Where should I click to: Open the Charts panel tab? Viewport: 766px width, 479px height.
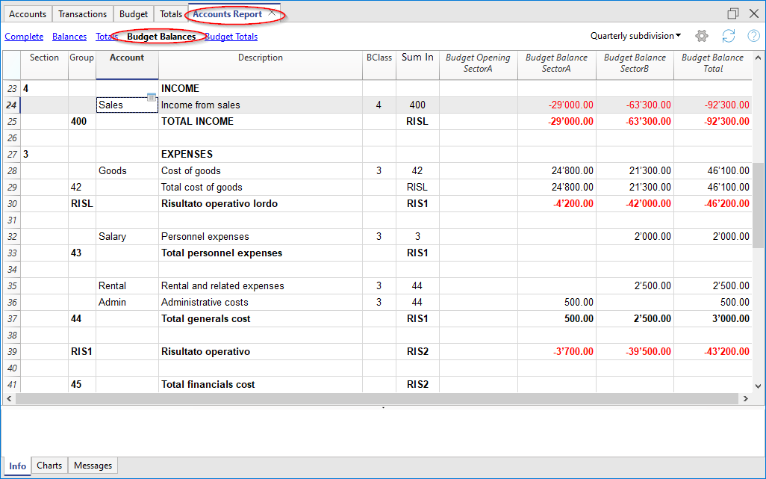tap(49, 466)
